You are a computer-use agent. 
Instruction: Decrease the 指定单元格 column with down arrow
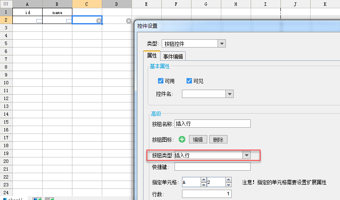(x=204, y=185)
